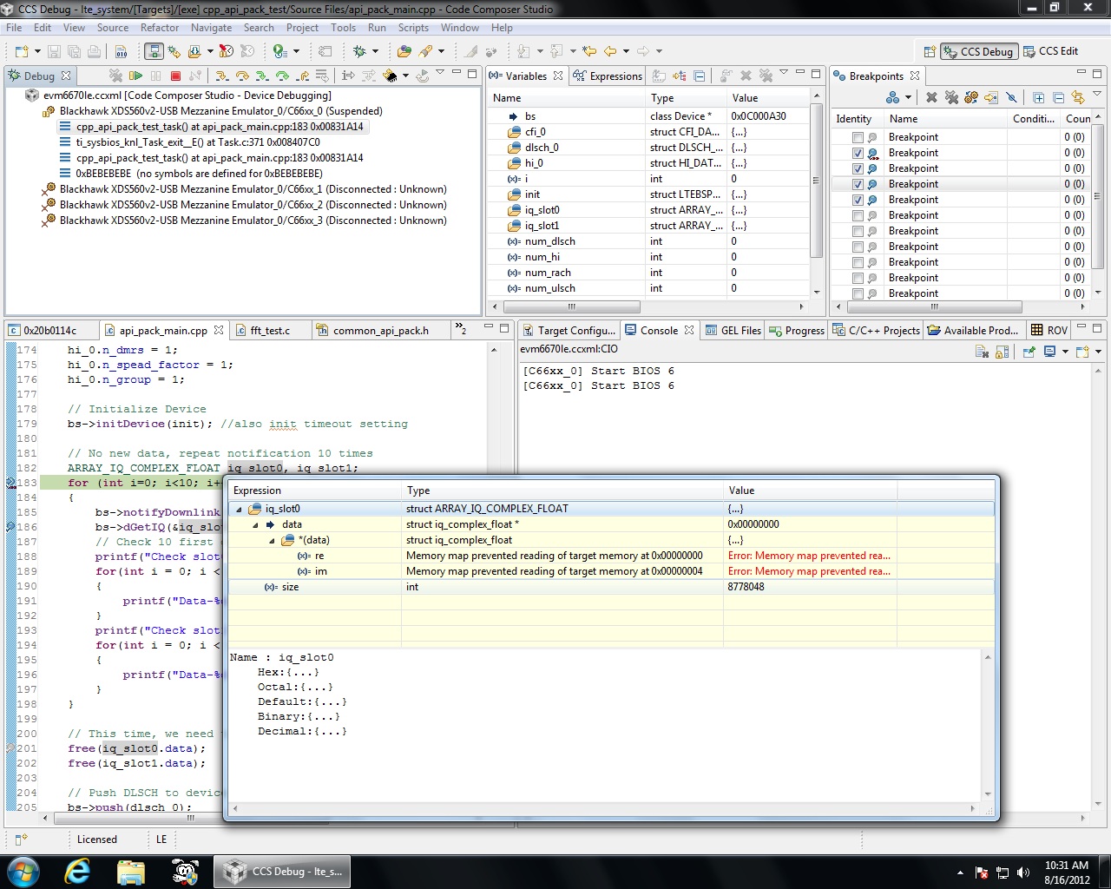Check the seventh Breakpoint row checkbox
The image size is (1111, 889).
tap(858, 231)
